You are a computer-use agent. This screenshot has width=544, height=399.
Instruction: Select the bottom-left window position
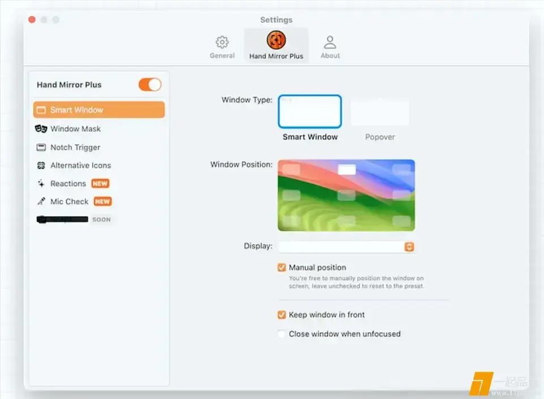(291, 221)
